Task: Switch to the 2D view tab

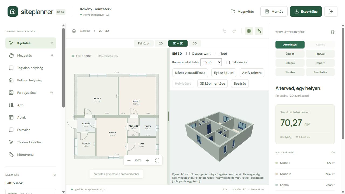Action: 161,43
